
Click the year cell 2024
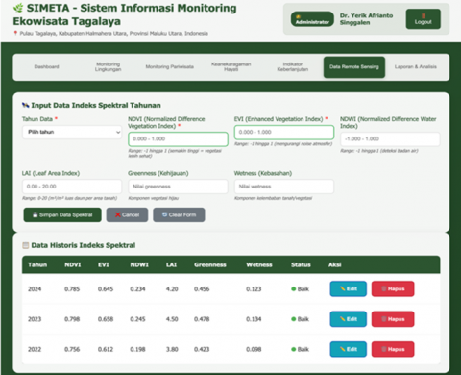tap(35, 289)
